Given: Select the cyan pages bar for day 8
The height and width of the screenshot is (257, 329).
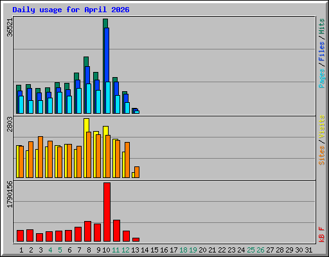Looking at the screenshot, I should [x=89, y=98].
